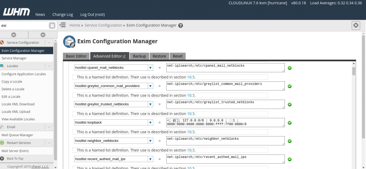Viewport: 366px width, 169px height.
Task: Click the green checkmark for hostlist loopback
Action: point(290,123)
